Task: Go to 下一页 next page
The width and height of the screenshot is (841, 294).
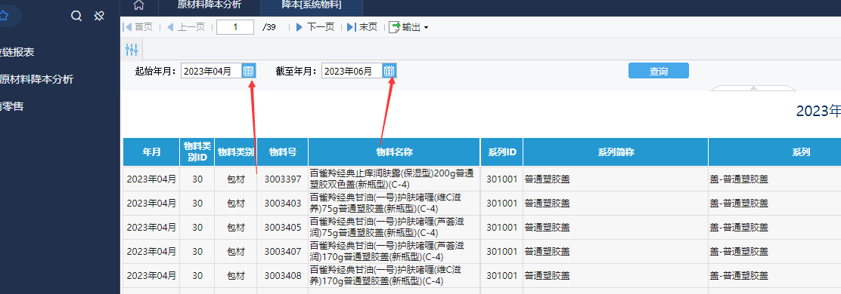Action: tap(315, 26)
